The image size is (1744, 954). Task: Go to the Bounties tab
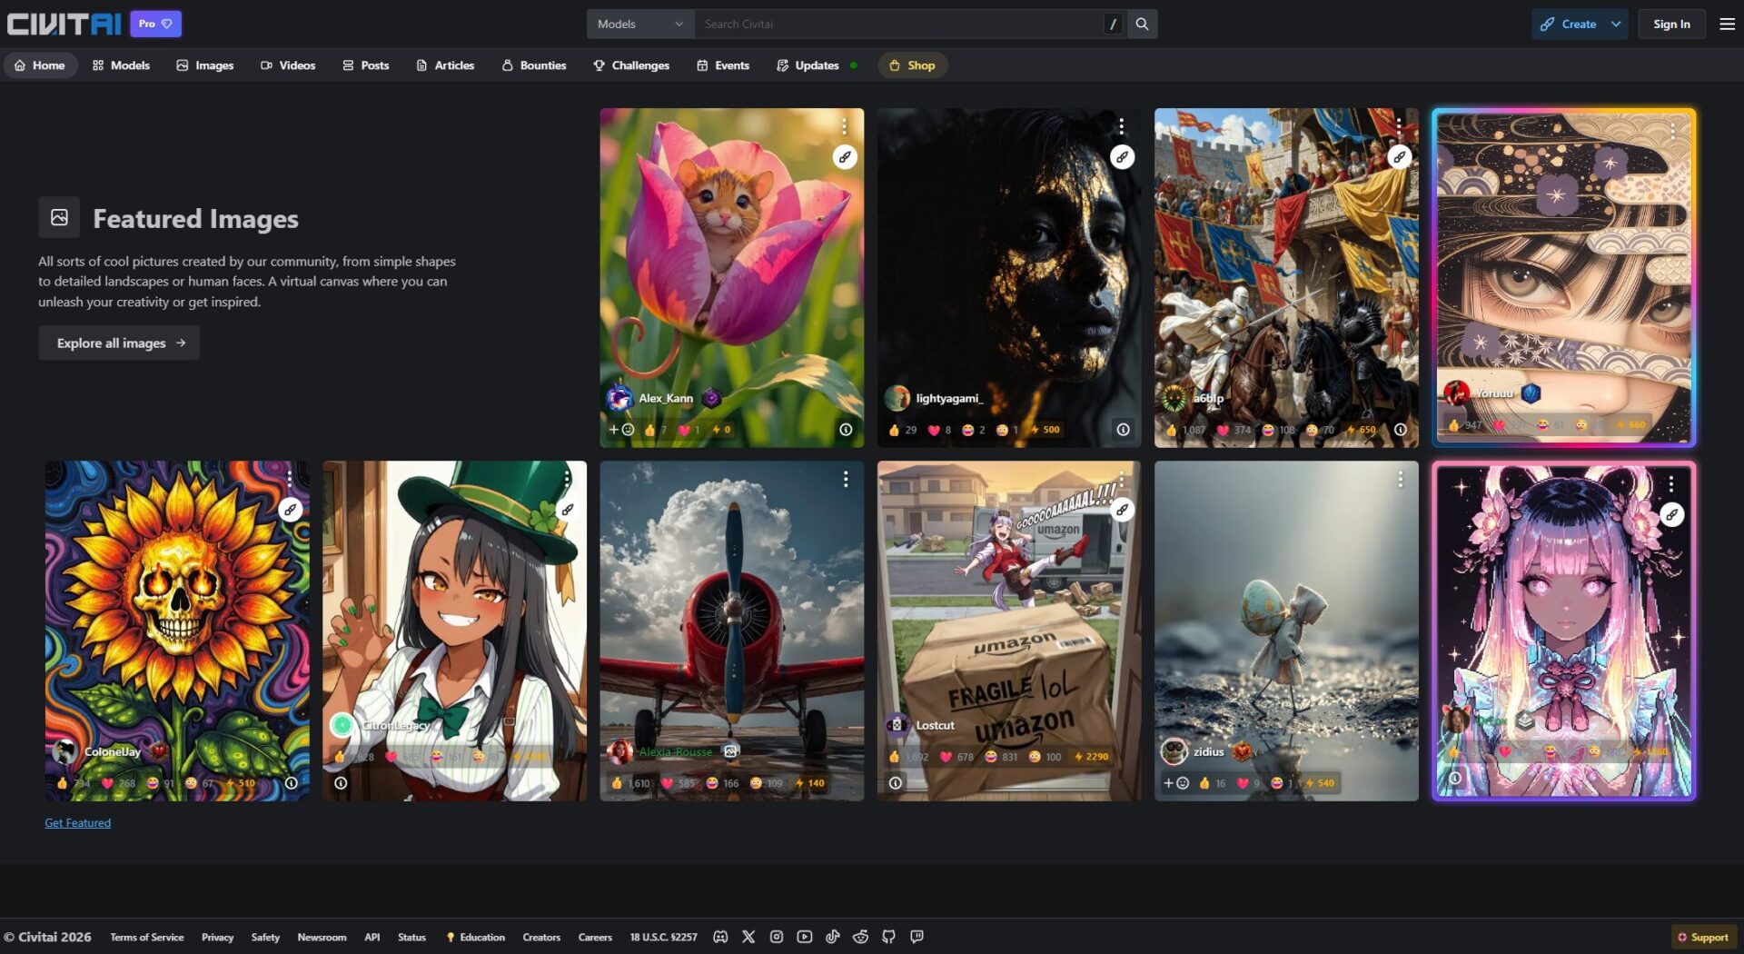click(x=534, y=65)
